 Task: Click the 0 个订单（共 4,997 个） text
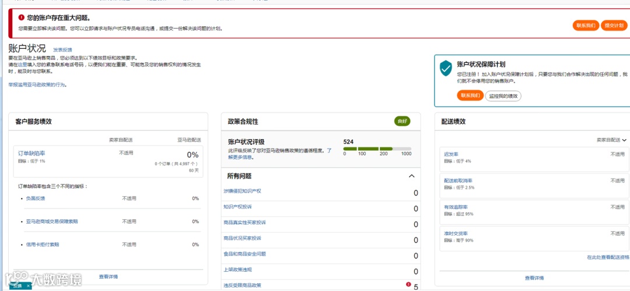(x=177, y=164)
